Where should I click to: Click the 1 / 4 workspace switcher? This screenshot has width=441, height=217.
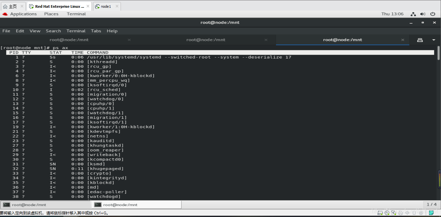coord(432,204)
